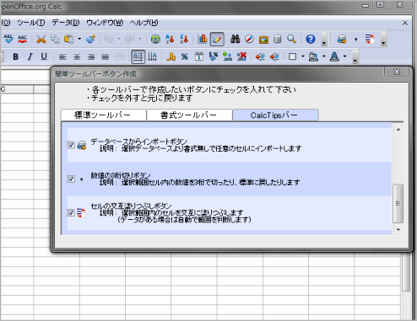Select the Format Paintbrush tool
The width and height of the screenshot is (417, 321).
coord(90,39)
